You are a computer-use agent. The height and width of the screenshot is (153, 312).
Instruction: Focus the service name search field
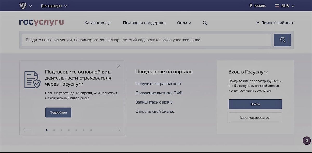[x=147, y=40]
